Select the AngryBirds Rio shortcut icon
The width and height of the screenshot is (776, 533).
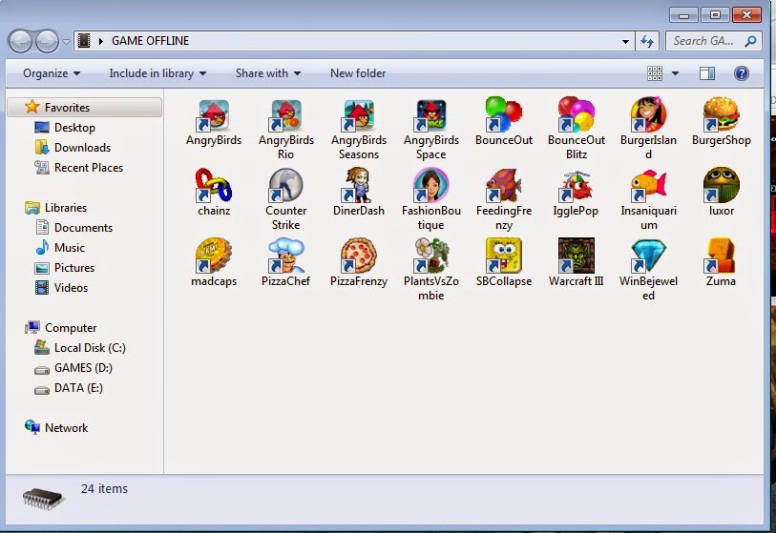286,115
